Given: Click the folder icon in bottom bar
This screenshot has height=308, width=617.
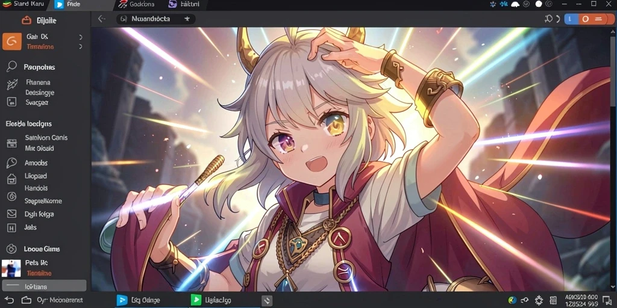Looking at the screenshot, I should point(26,301).
